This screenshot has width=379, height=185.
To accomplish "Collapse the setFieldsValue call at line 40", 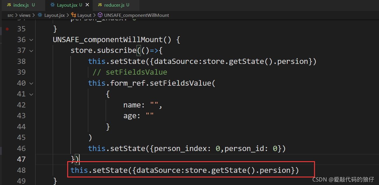I will pyautogui.click(x=31, y=83).
